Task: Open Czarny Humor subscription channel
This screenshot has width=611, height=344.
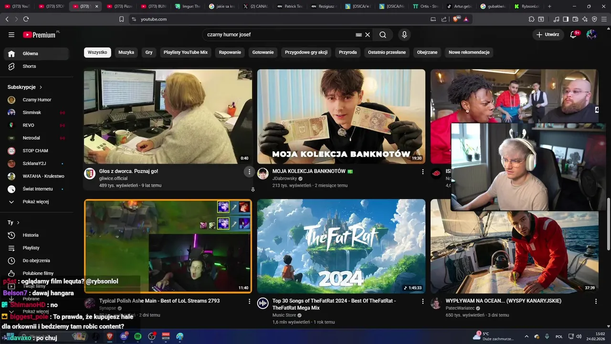Action: (x=37, y=100)
